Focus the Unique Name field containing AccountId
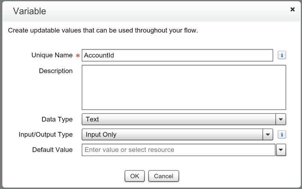Viewport: 302px width, 189px height. pos(177,55)
